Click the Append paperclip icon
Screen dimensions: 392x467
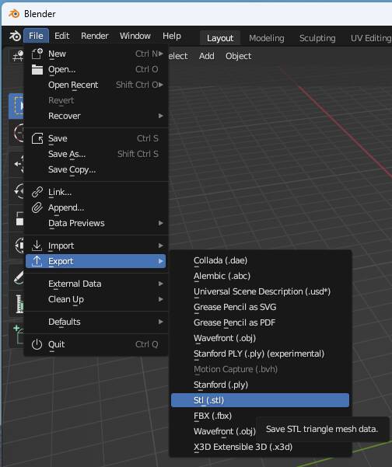37,207
